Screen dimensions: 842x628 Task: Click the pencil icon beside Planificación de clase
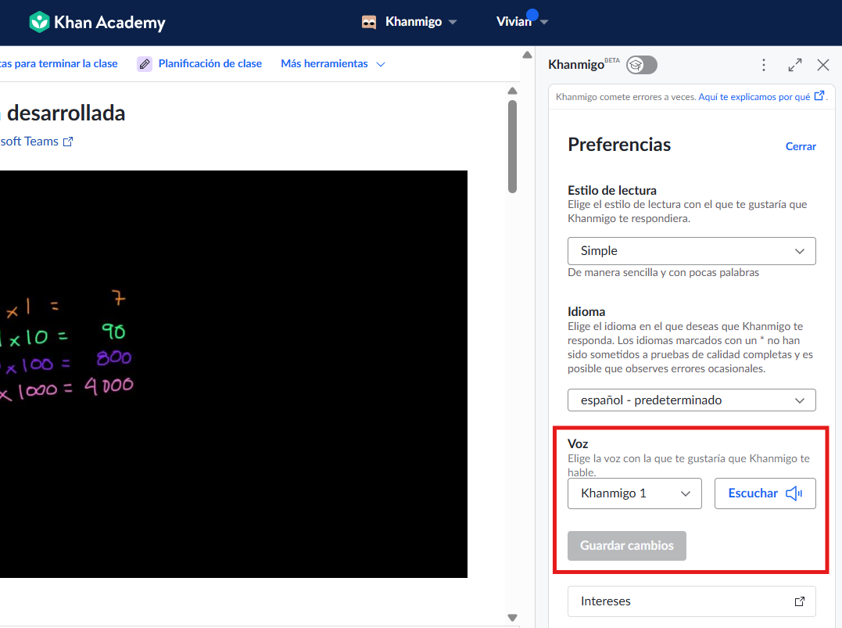(145, 64)
